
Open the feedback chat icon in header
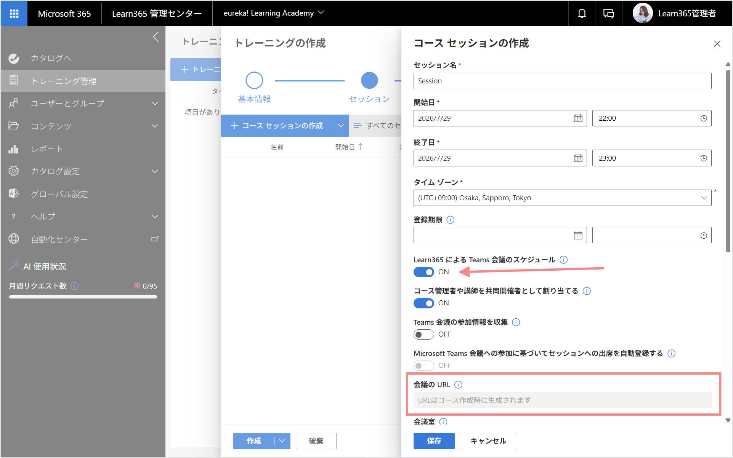[608, 14]
